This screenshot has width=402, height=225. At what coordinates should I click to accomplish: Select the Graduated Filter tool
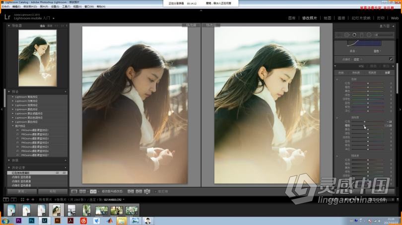click(362, 35)
